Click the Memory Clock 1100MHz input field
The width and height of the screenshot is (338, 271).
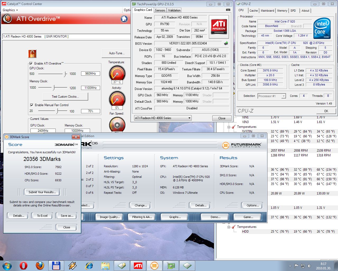pyautogui.click(x=90, y=88)
